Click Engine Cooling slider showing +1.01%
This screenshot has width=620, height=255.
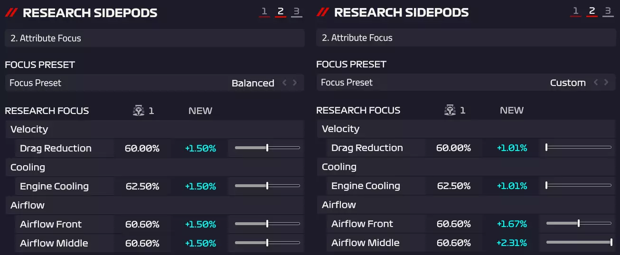(x=579, y=186)
